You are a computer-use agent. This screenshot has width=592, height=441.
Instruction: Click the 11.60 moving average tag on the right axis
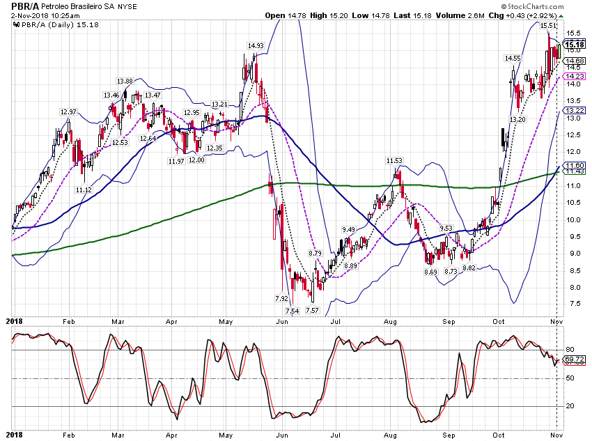575,165
